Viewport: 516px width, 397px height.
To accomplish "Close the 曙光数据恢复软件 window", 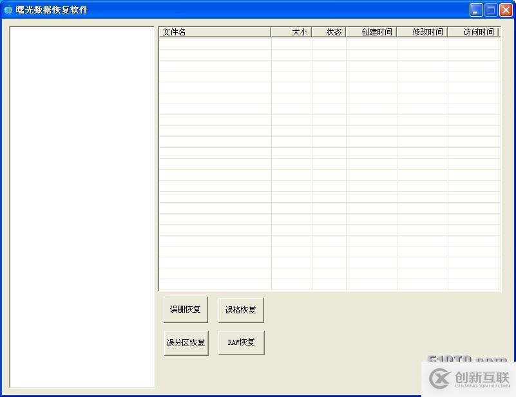I will 506,10.
